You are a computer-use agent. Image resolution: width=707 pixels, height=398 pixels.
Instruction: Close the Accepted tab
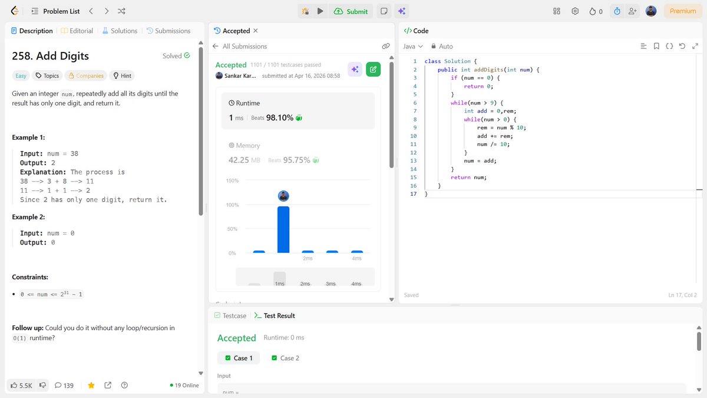point(255,31)
